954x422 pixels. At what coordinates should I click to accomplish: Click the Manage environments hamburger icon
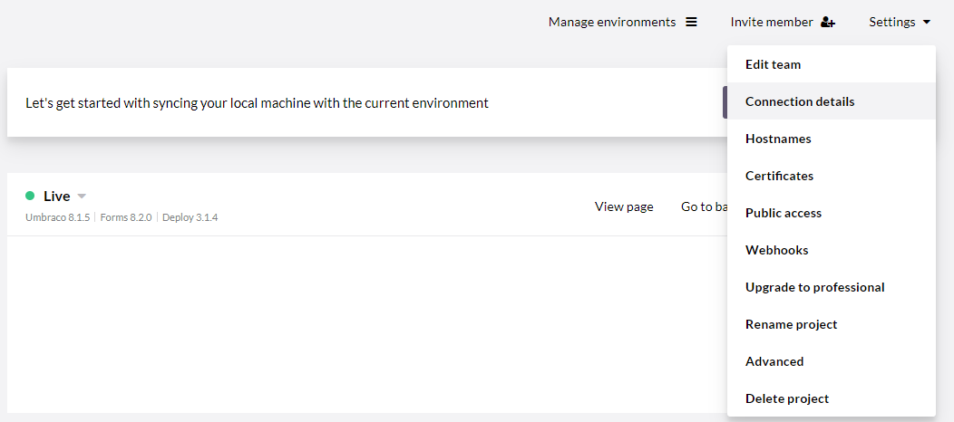tap(691, 22)
